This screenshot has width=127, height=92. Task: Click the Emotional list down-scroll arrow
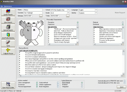point(123,42)
